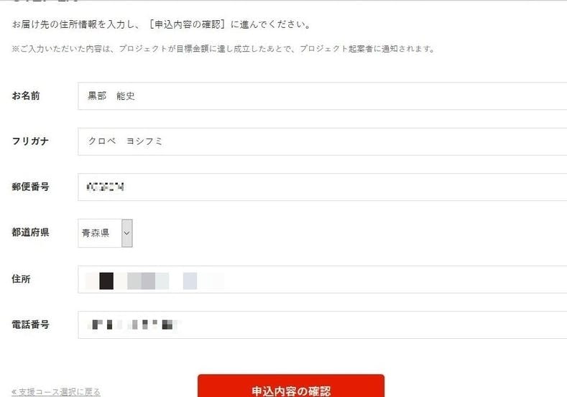Click the red 申込内容の確認 button

[291, 386]
